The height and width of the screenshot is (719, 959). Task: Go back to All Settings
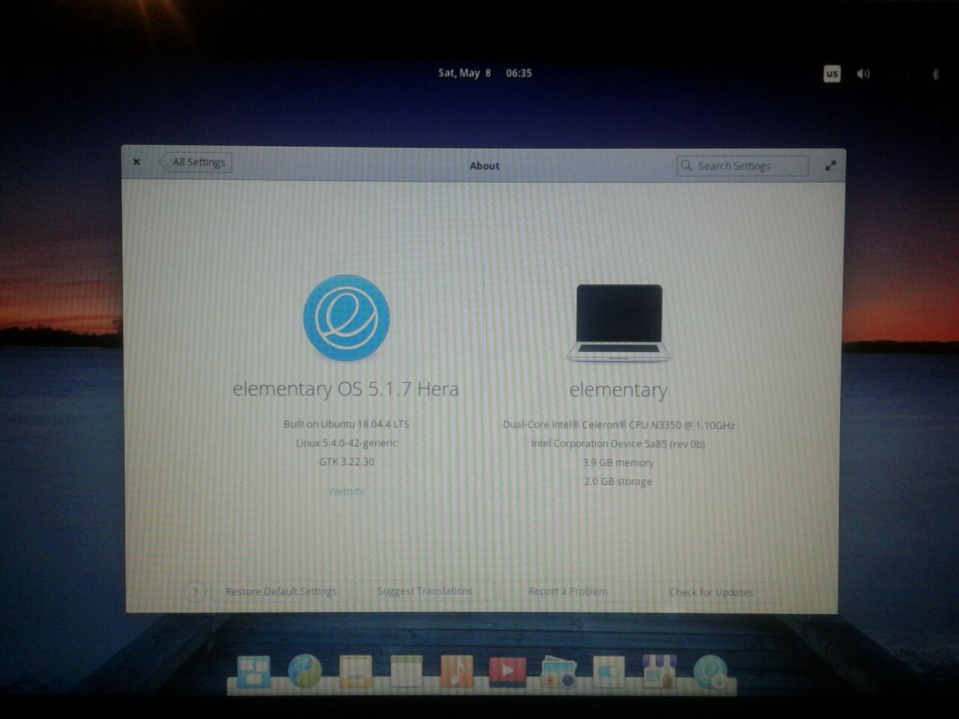pyautogui.click(x=196, y=162)
